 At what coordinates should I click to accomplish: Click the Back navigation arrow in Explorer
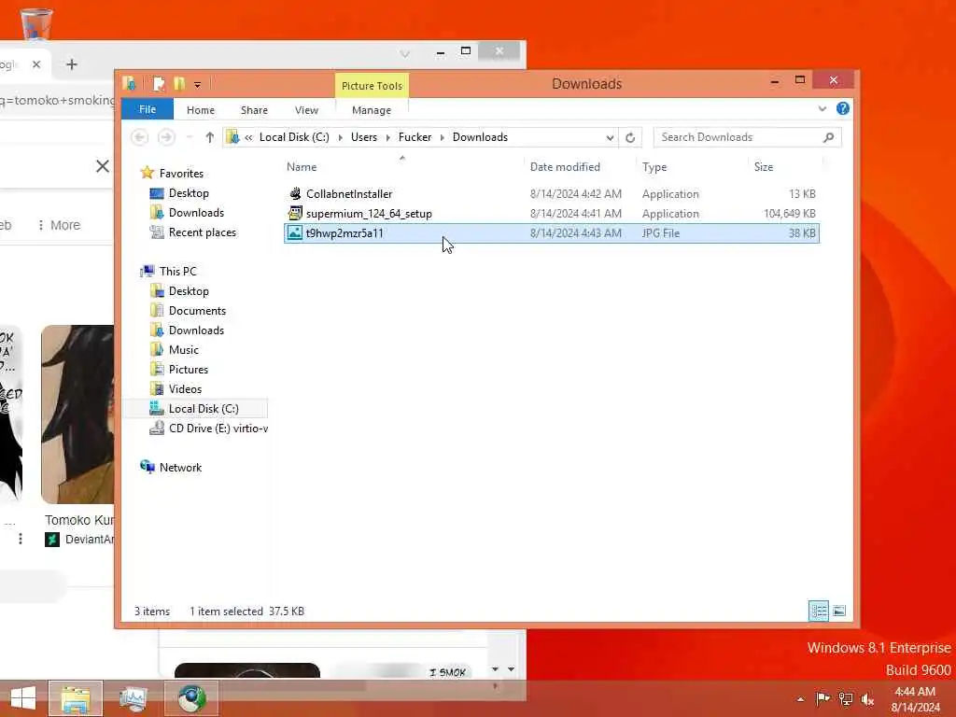(140, 137)
